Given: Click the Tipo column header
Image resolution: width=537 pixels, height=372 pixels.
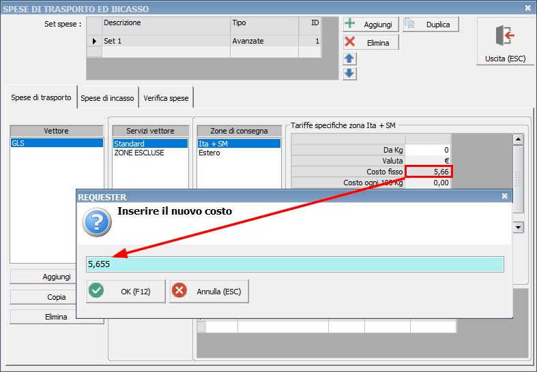Looking at the screenshot, I should [x=264, y=26].
